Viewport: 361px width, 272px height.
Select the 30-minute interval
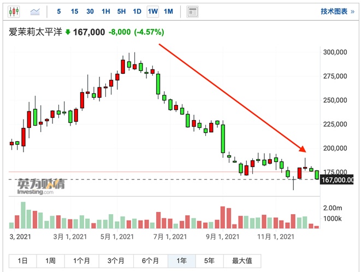[x=90, y=11]
